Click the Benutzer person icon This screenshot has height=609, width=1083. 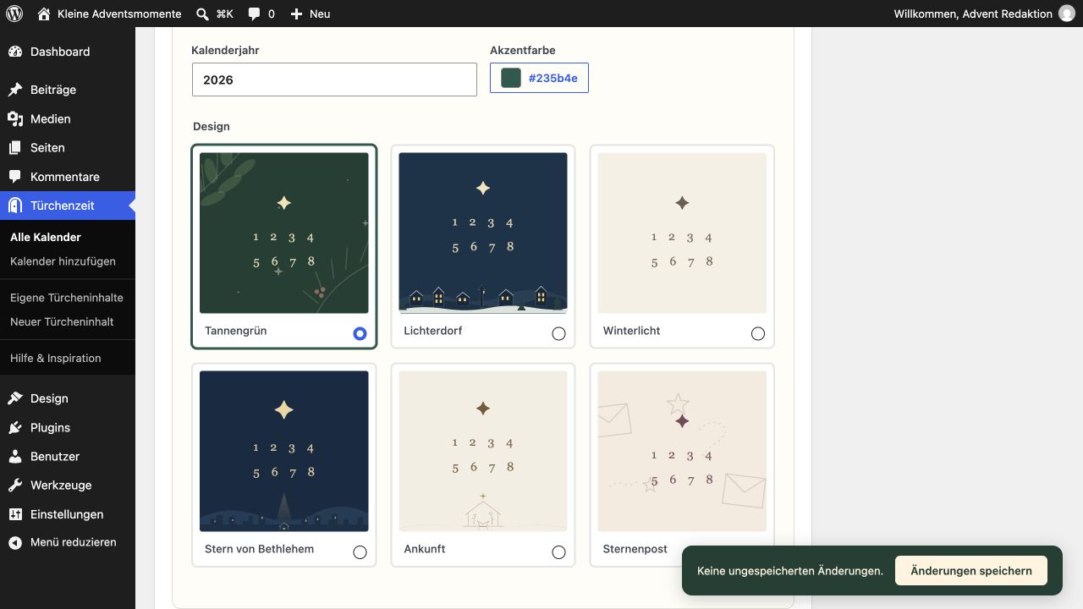click(15, 456)
